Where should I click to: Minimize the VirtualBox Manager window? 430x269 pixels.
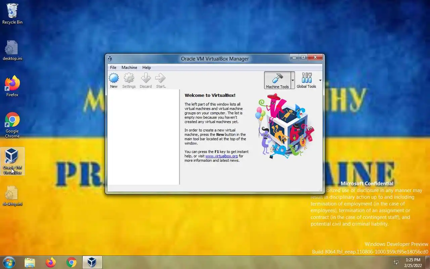point(294,57)
